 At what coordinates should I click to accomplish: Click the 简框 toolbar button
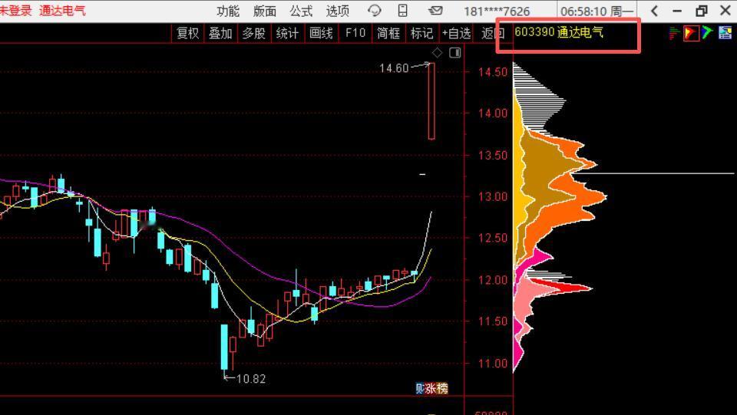[x=388, y=33]
